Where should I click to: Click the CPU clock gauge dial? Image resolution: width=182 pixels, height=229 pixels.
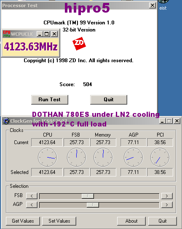pyautogui.click(x=48, y=158)
